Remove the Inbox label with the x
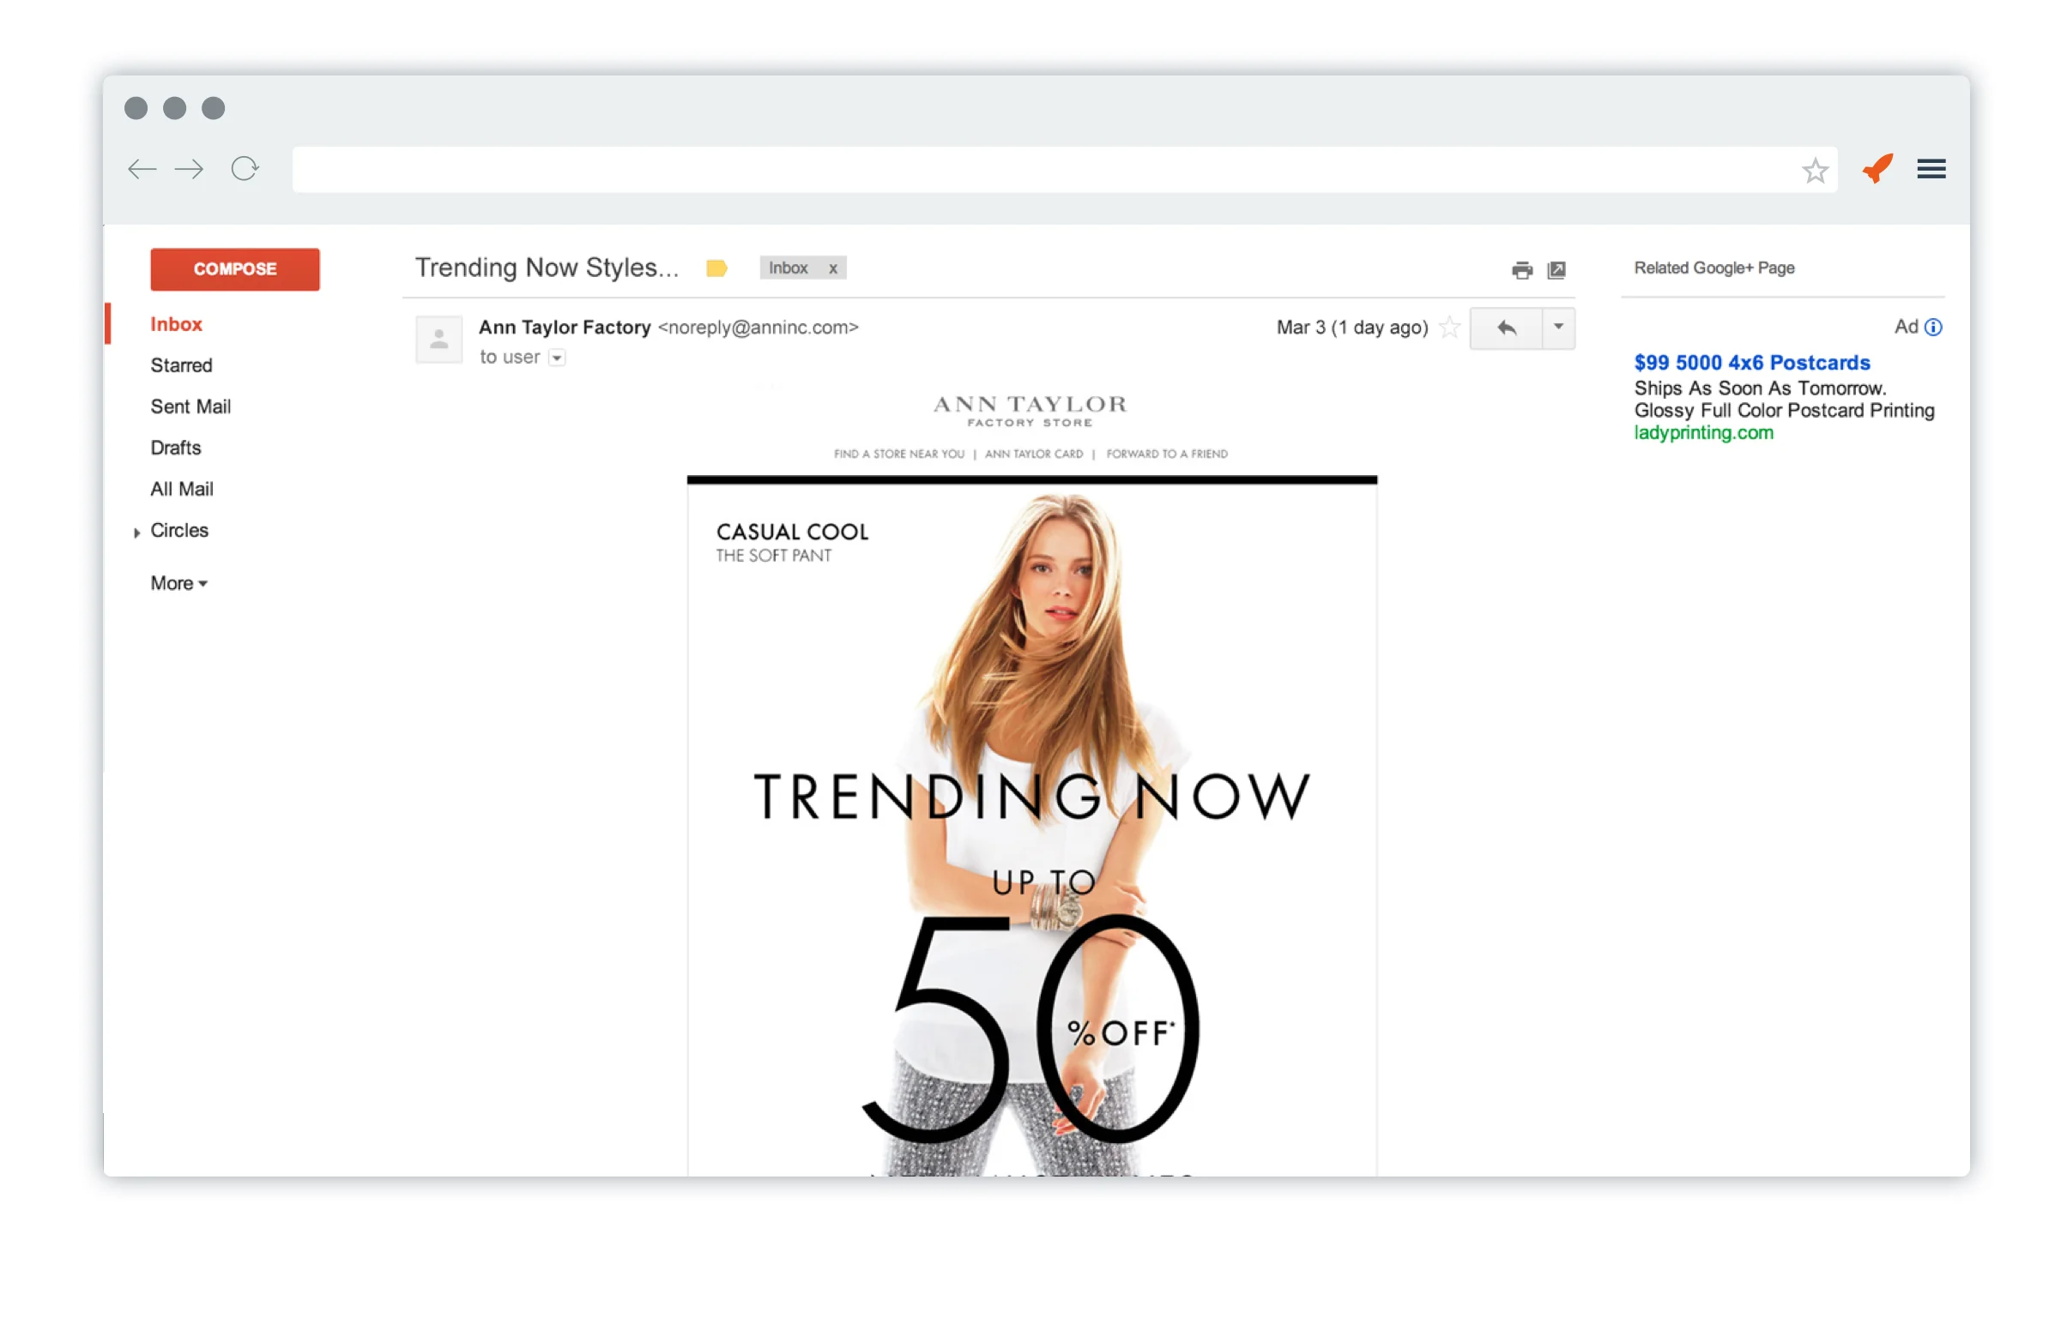The width and height of the screenshot is (2061, 1336). click(x=832, y=268)
